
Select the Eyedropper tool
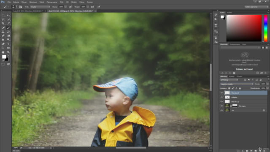coord(8,24)
